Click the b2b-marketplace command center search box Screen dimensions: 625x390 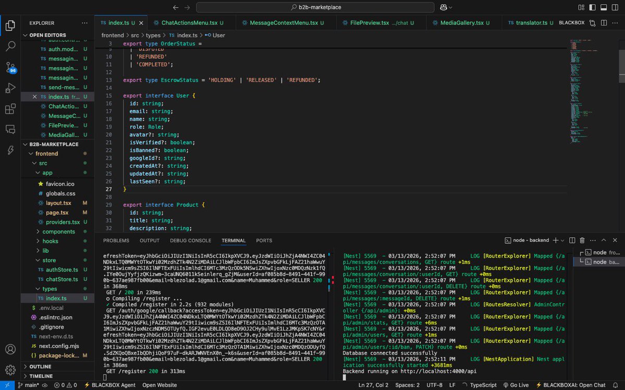coord(315,7)
